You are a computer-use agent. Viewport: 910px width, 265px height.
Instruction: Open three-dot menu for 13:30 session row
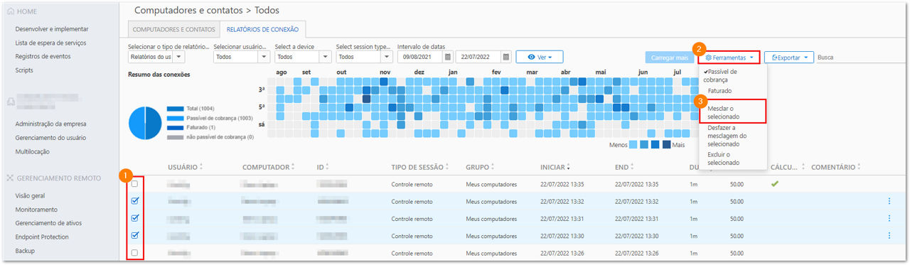coord(889,235)
